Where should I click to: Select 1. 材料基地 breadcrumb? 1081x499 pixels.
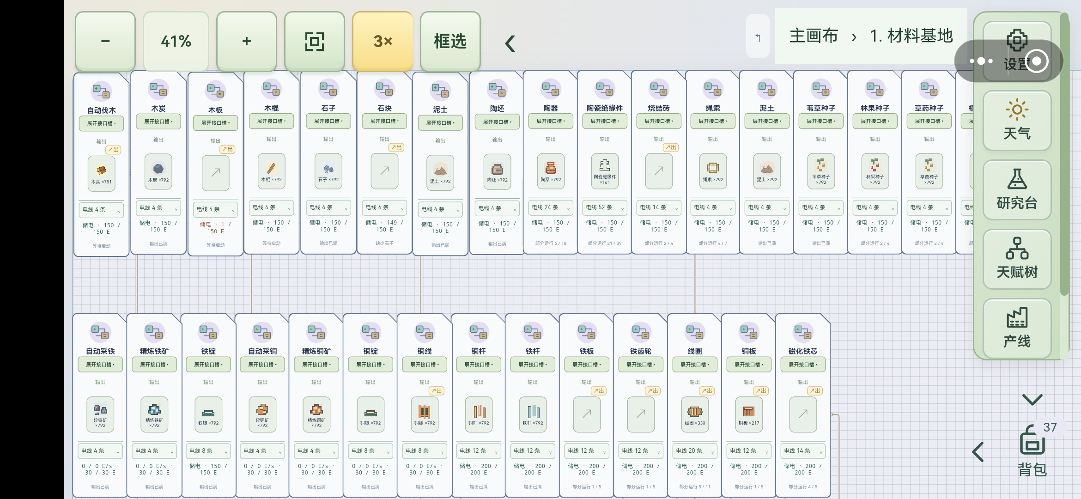(911, 36)
